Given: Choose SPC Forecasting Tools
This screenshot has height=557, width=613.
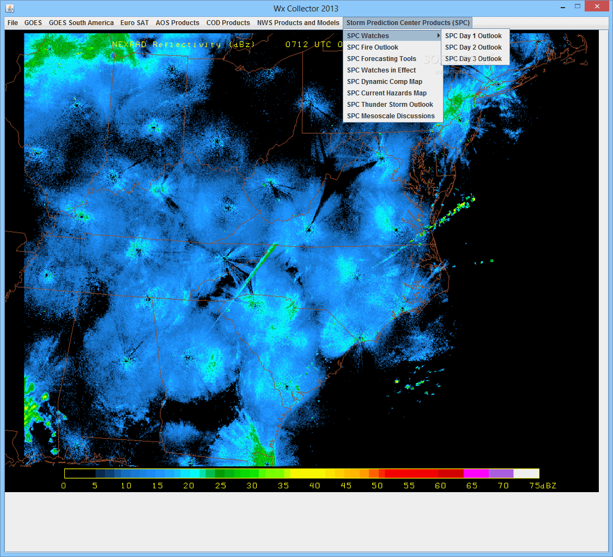Looking at the screenshot, I should click(392, 59).
